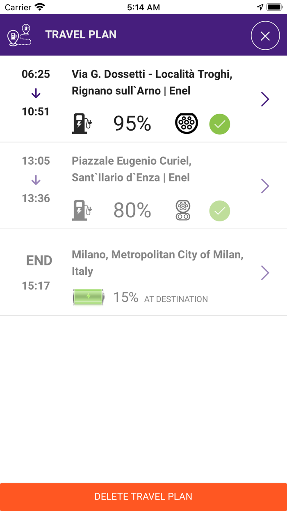Open Milano destination details chevron
The image size is (287, 511).
pos(265,273)
